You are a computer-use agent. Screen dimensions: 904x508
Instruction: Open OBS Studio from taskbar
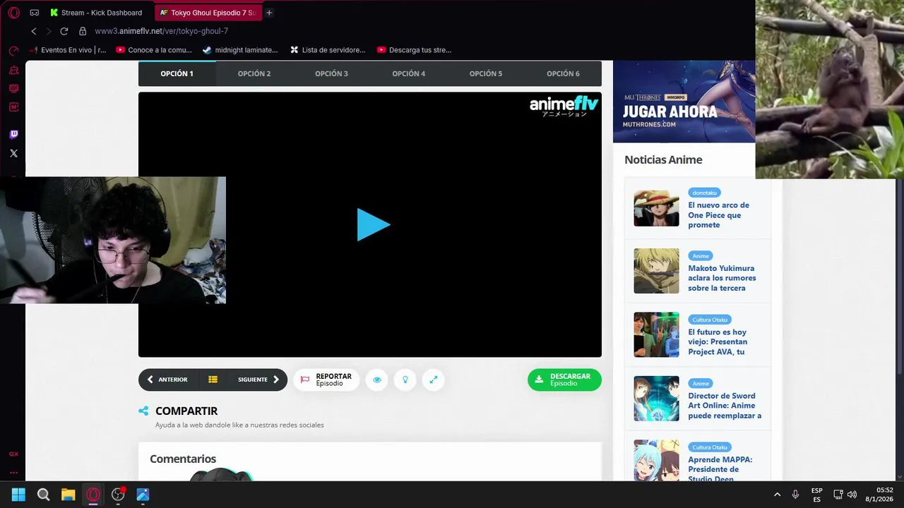click(x=118, y=495)
